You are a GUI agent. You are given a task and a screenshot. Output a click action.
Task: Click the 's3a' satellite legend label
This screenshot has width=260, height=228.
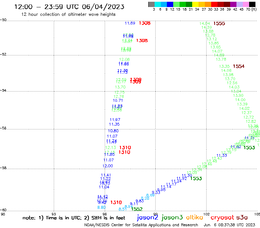coord(242,217)
